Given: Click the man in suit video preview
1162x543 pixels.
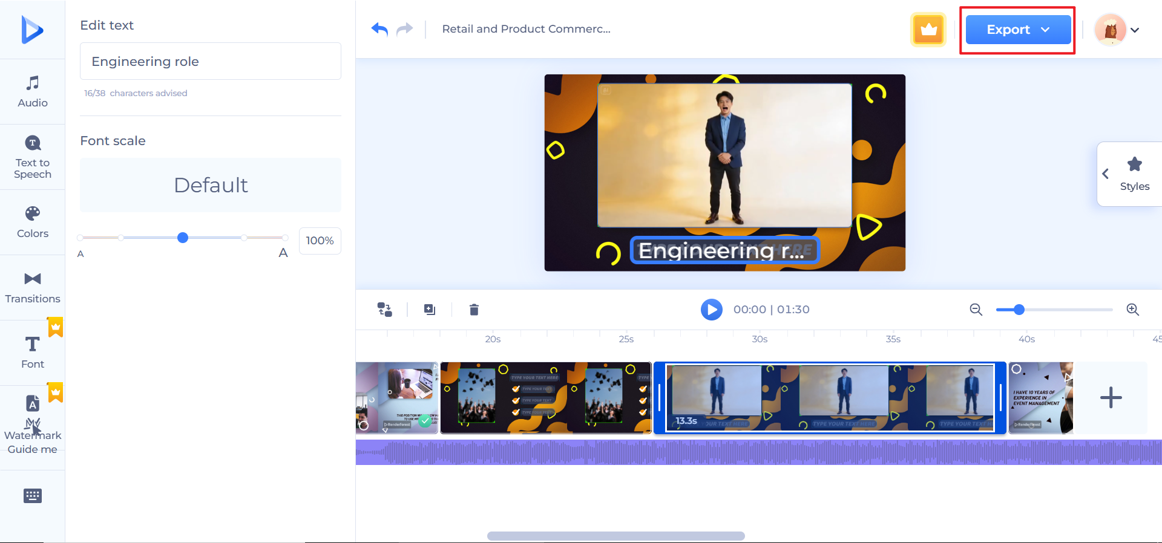Looking at the screenshot, I should tap(724, 155).
